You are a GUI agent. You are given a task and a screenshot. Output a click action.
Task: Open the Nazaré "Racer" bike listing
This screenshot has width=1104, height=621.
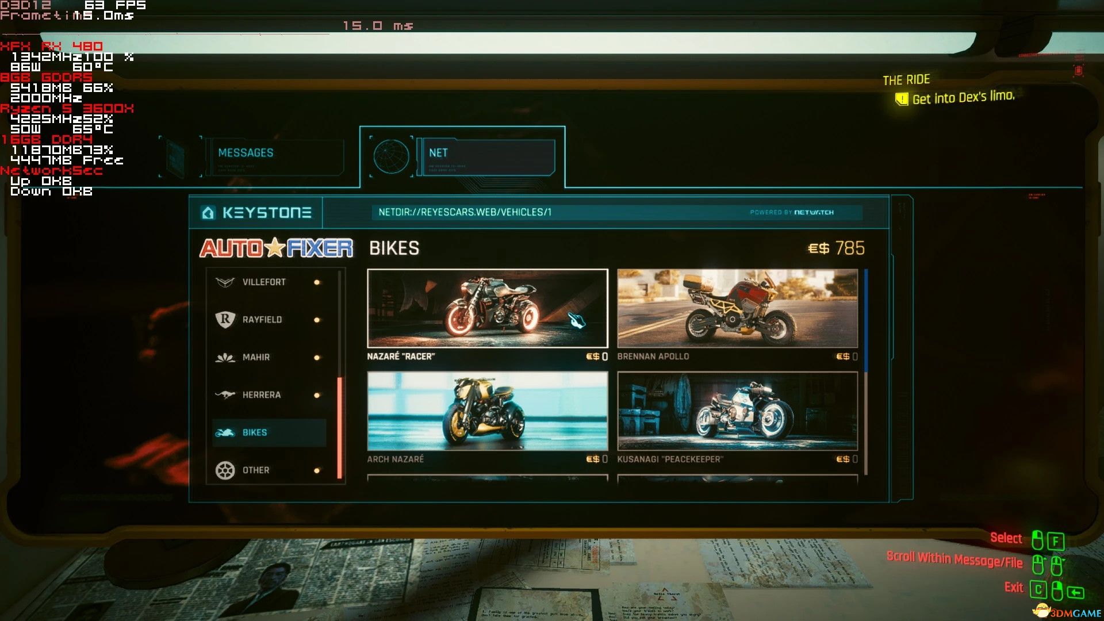487,308
